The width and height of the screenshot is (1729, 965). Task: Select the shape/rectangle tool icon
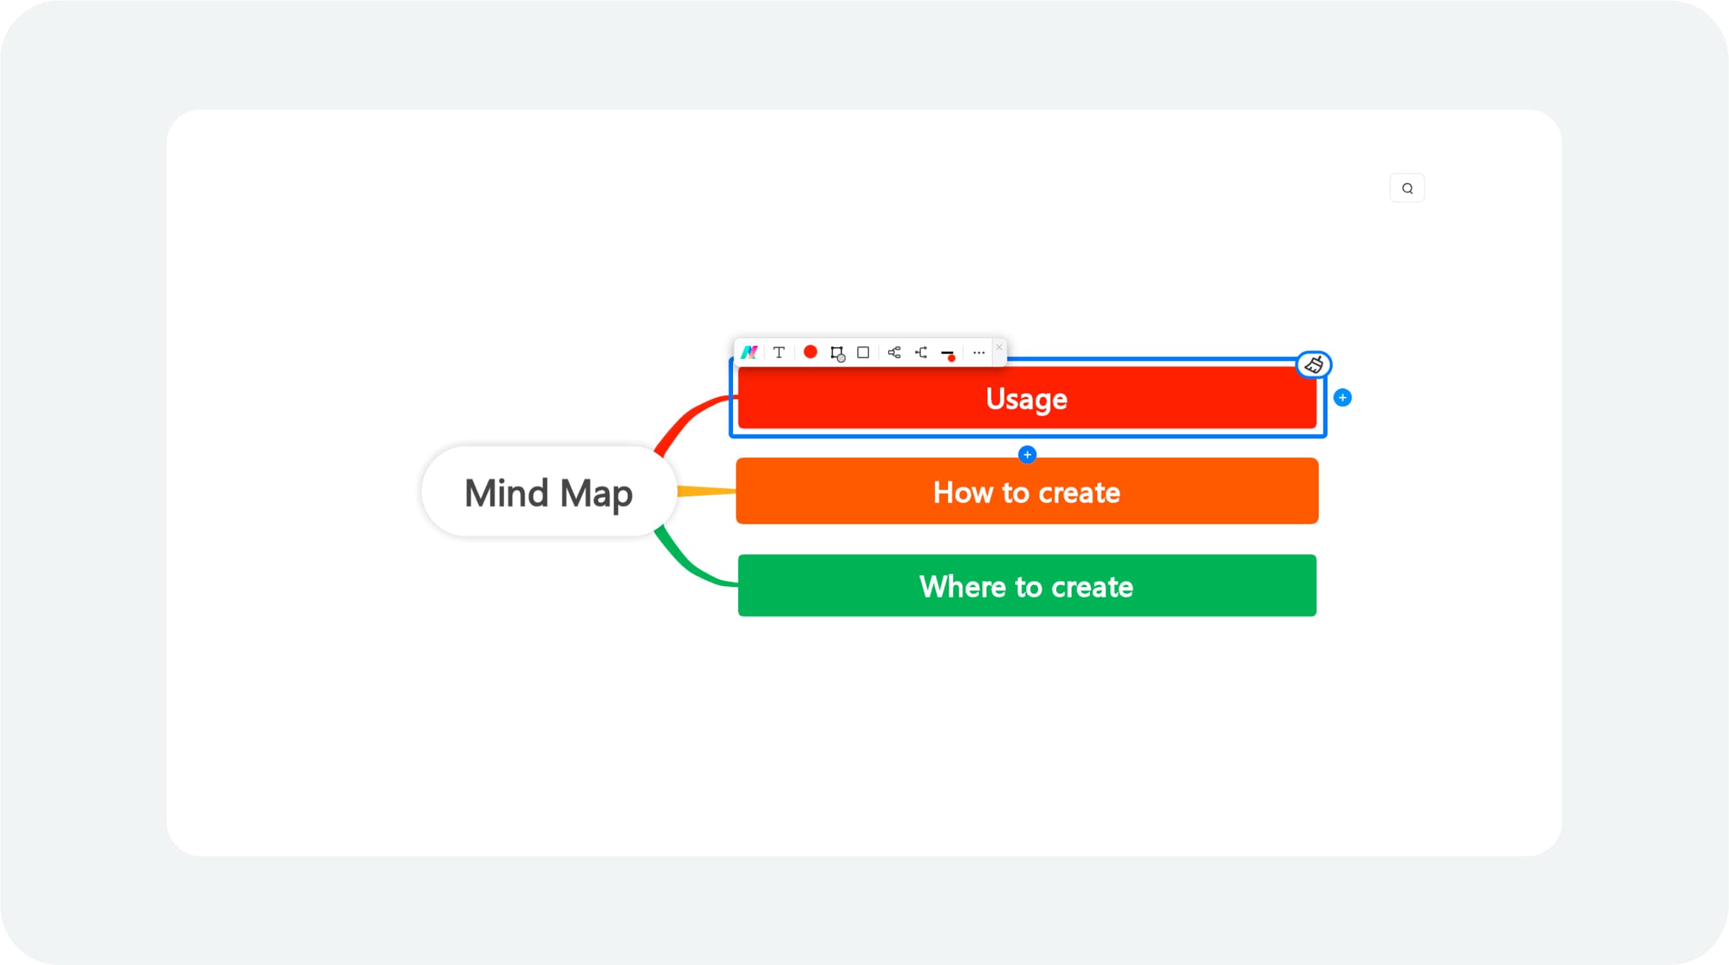click(x=864, y=352)
